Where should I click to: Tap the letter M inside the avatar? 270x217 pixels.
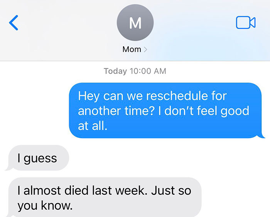coord(135,23)
